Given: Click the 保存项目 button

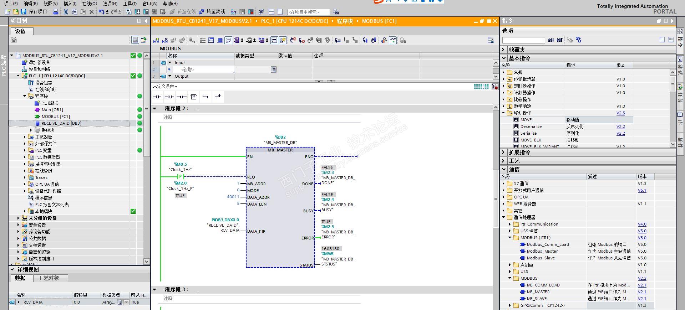Looking at the screenshot, I should tap(34, 12).
